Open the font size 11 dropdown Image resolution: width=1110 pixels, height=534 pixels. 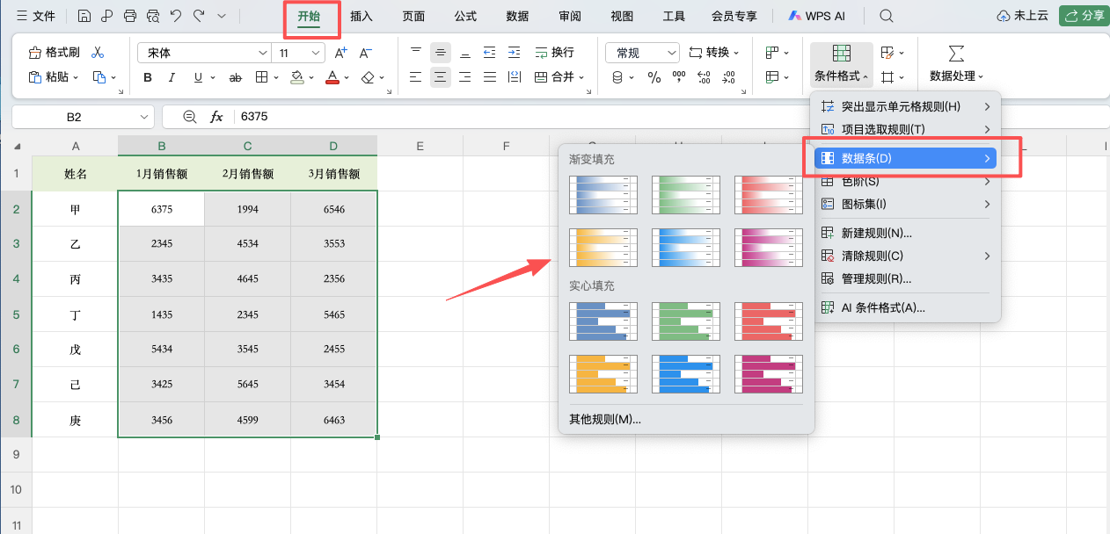[x=317, y=53]
